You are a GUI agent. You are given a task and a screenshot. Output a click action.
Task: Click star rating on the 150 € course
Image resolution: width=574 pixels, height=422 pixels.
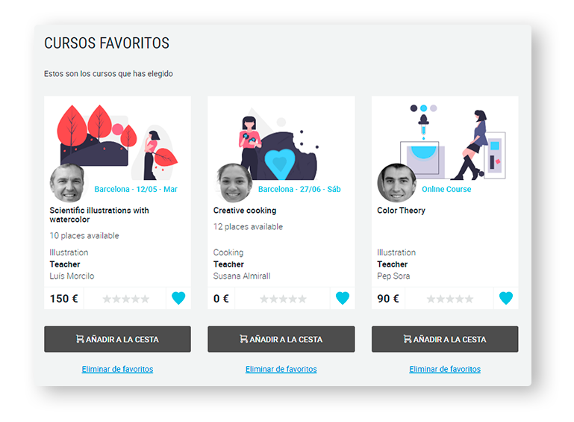125,299
